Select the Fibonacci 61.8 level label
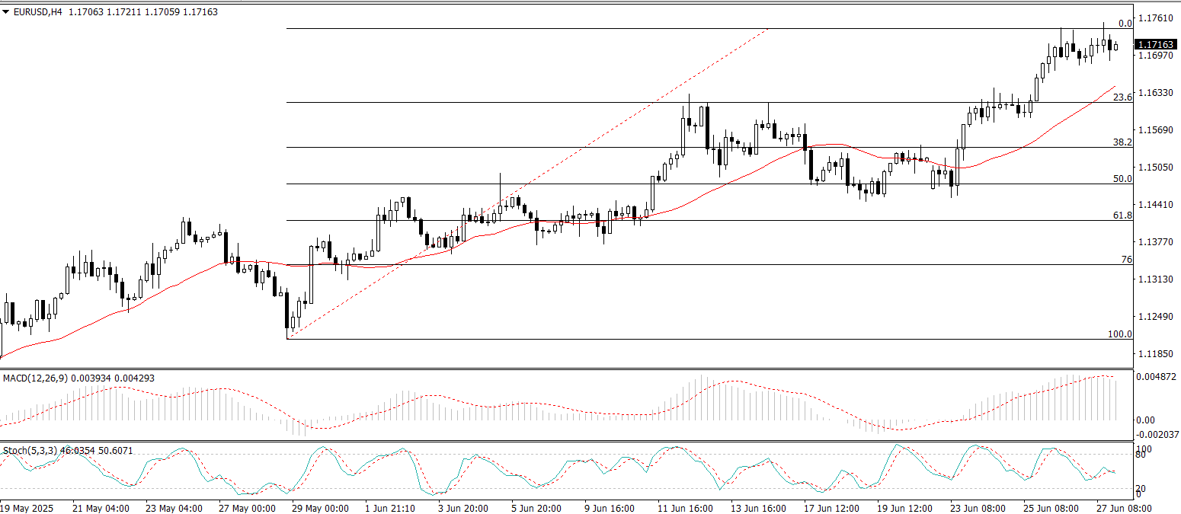 pyautogui.click(x=1123, y=216)
